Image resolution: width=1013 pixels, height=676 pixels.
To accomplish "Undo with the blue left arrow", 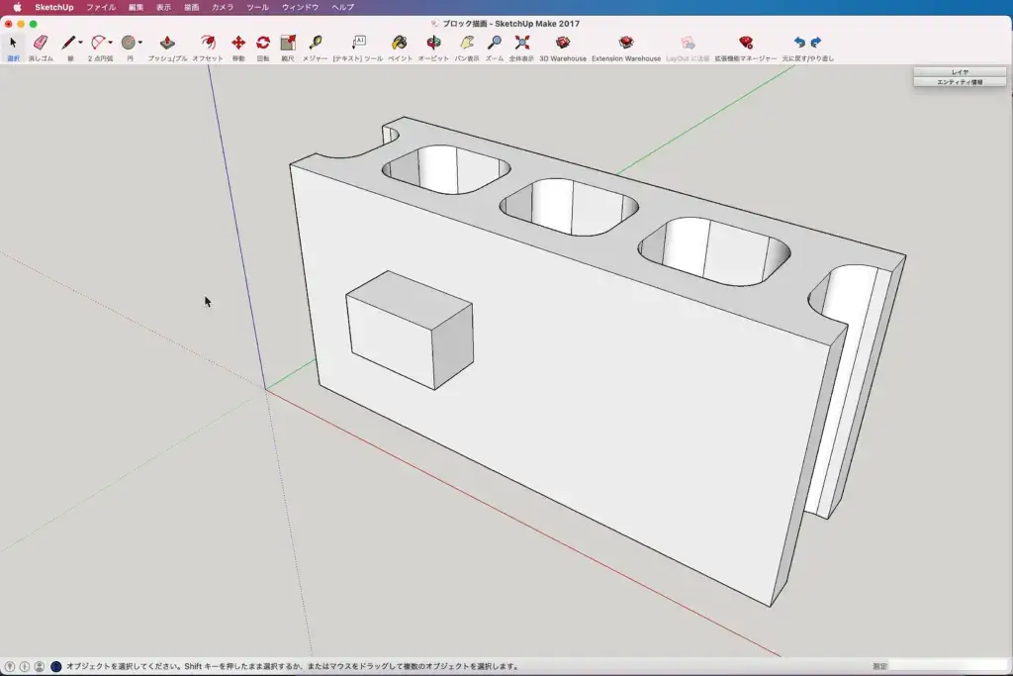I will point(799,43).
